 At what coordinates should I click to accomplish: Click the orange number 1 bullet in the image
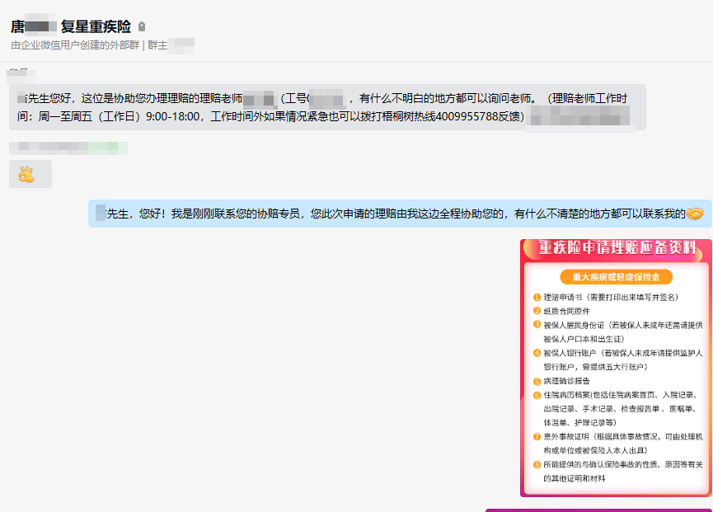[x=537, y=297]
